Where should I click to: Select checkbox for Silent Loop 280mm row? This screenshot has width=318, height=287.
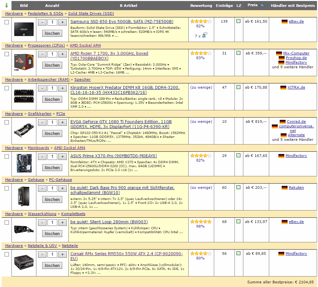point(7,223)
